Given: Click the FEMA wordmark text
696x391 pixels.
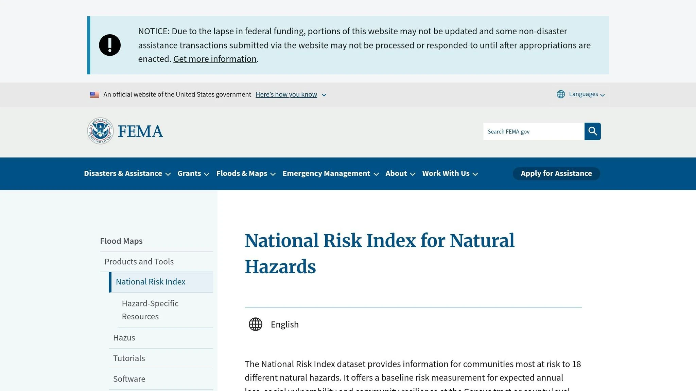Looking at the screenshot, I should point(140,132).
